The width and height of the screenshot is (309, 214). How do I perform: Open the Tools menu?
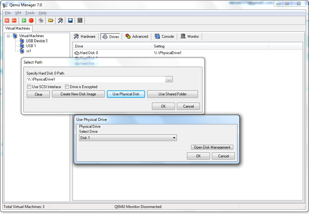30,13
